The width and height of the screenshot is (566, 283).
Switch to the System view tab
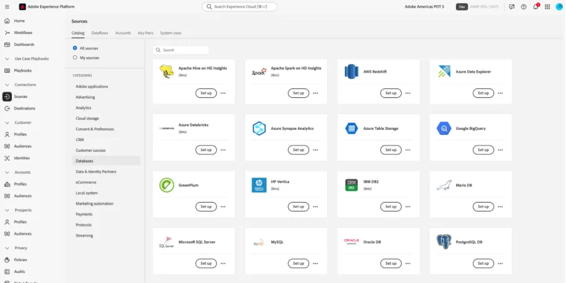[171, 33]
